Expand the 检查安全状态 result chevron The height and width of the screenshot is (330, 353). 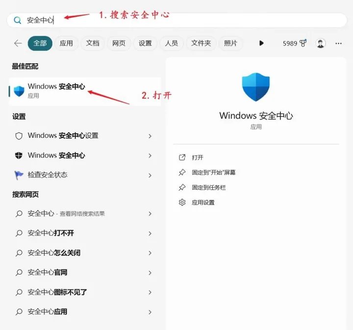[150, 175]
